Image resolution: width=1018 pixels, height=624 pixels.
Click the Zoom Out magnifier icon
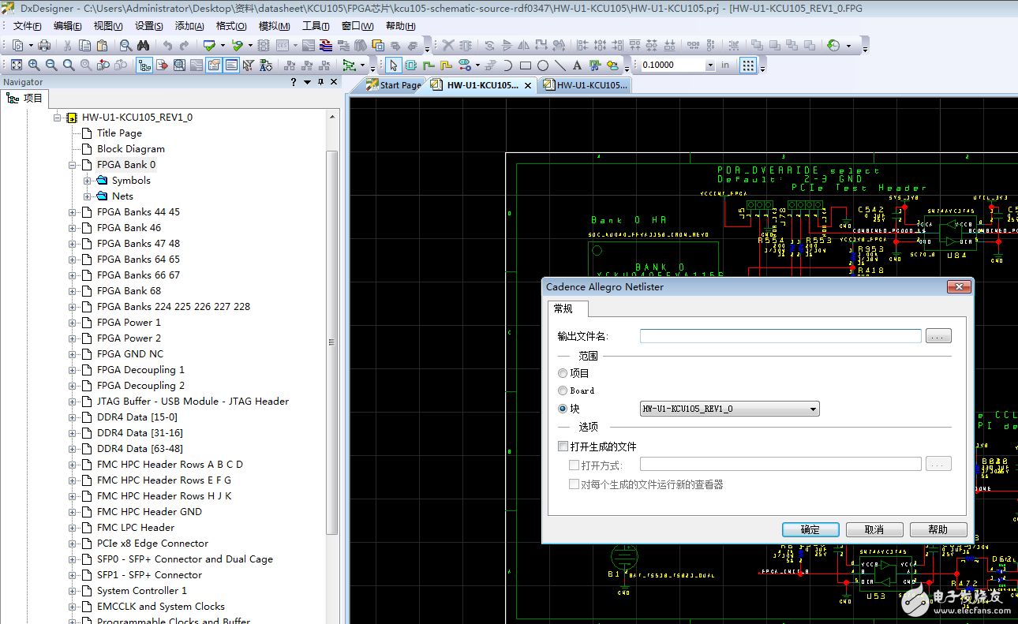pyautogui.click(x=51, y=65)
